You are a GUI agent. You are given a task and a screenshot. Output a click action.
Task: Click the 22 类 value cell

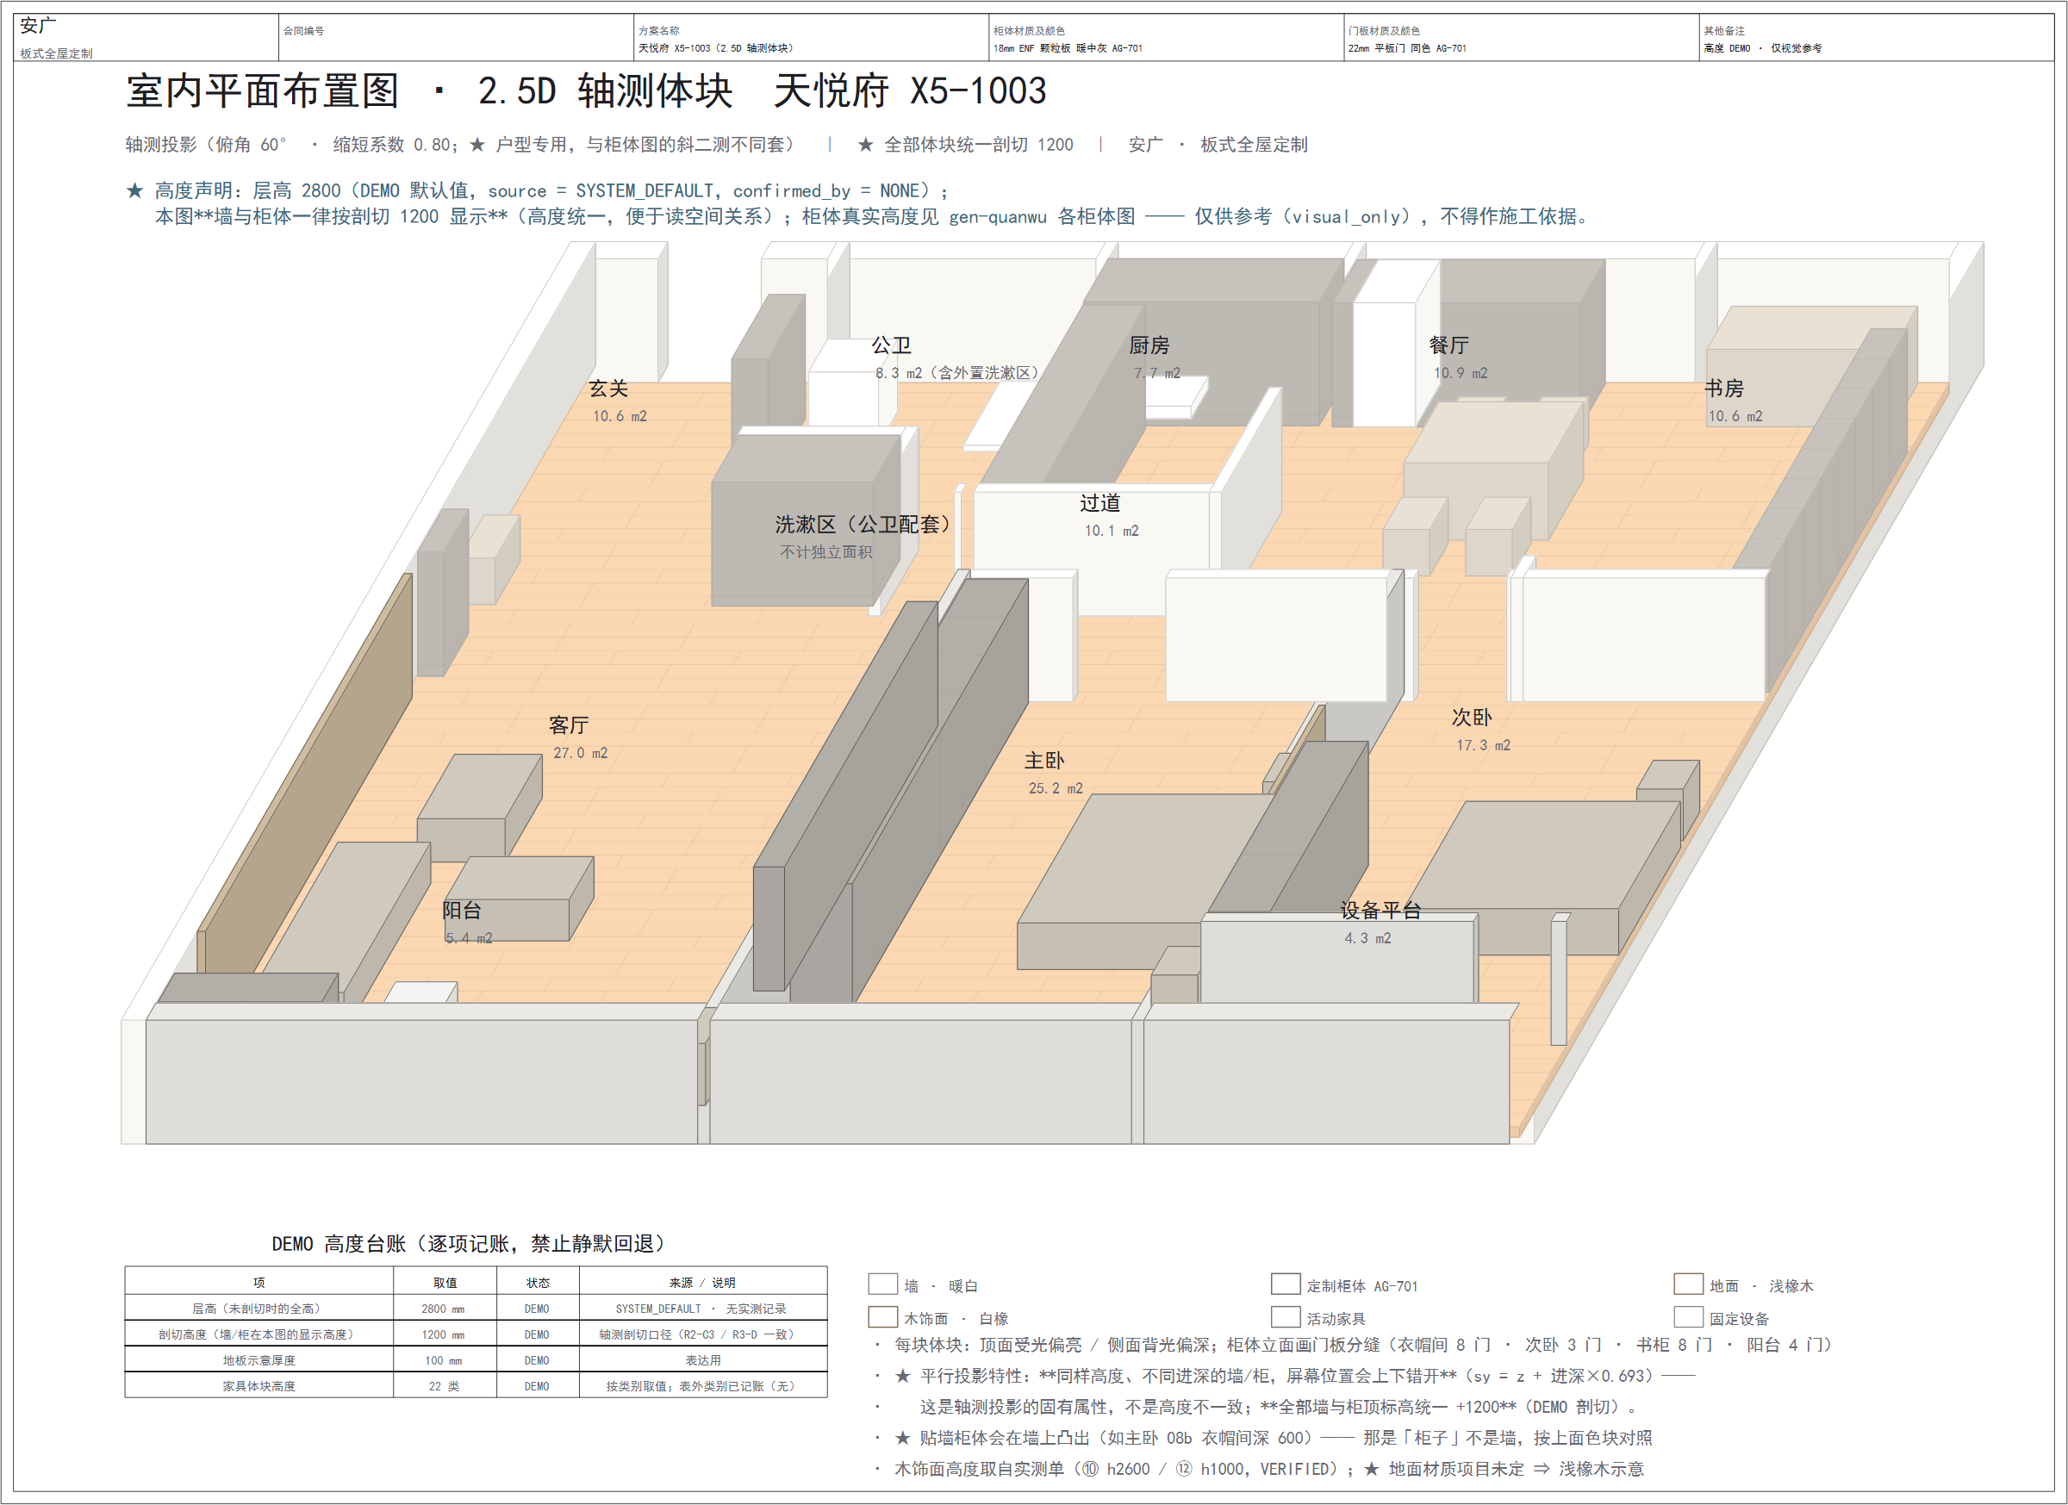444,1385
